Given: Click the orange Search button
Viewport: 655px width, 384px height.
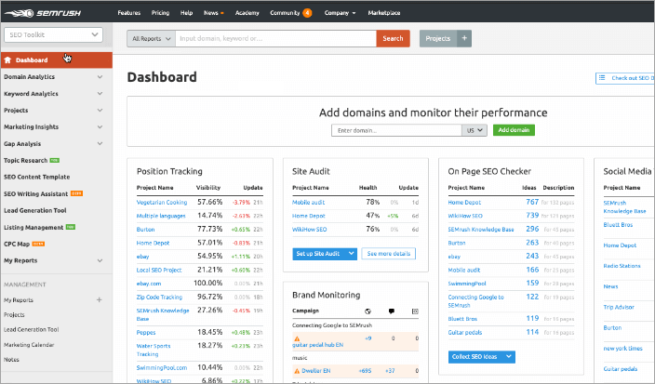Looking at the screenshot, I should tap(393, 38).
